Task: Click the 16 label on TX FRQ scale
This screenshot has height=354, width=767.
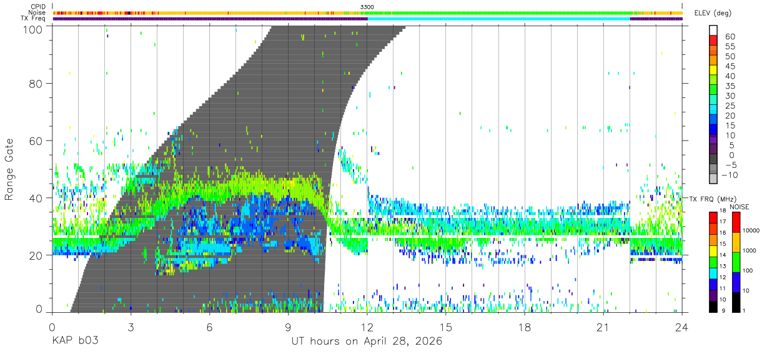Action: (x=723, y=233)
